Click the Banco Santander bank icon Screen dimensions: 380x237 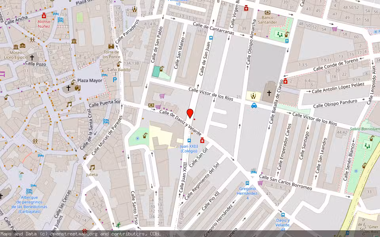268,13
